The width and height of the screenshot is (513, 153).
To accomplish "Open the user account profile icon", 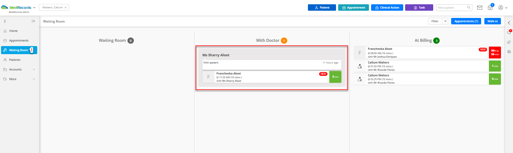I will pos(500,8).
